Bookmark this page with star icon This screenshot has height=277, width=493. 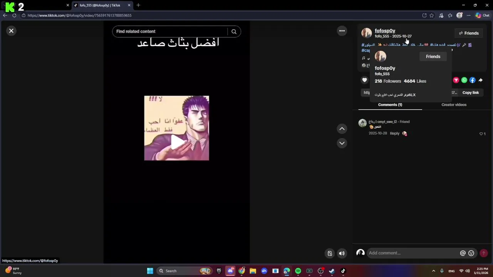click(432, 15)
